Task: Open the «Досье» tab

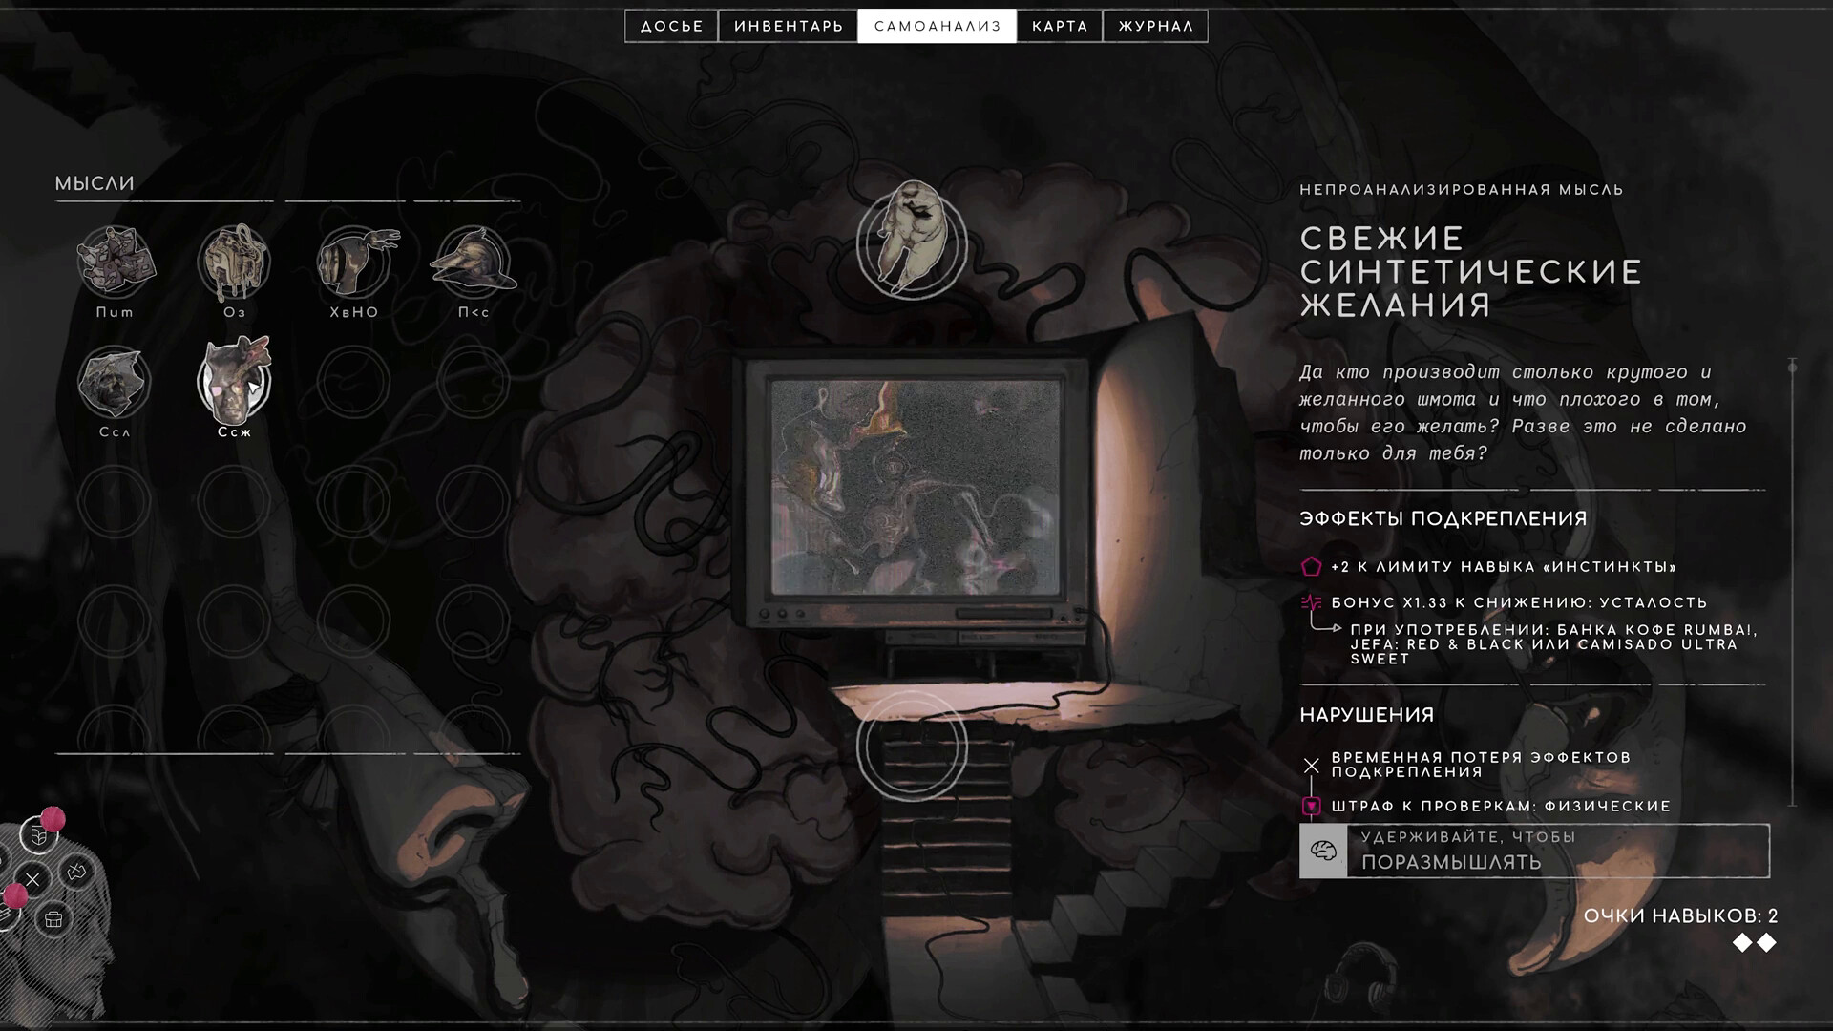Action: click(x=672, y=27)
